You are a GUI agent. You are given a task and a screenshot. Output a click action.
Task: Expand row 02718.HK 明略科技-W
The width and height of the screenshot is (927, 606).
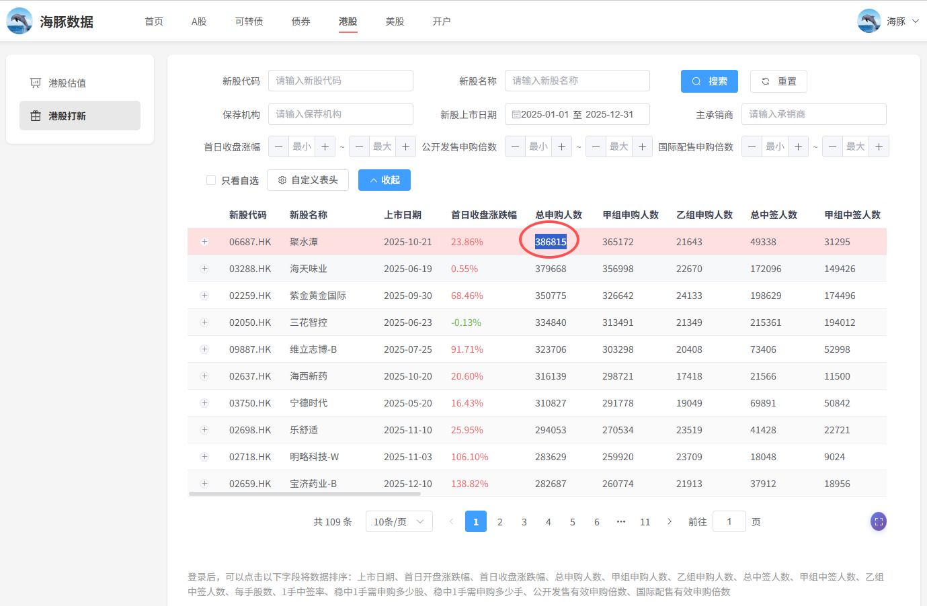click(204, 457)
